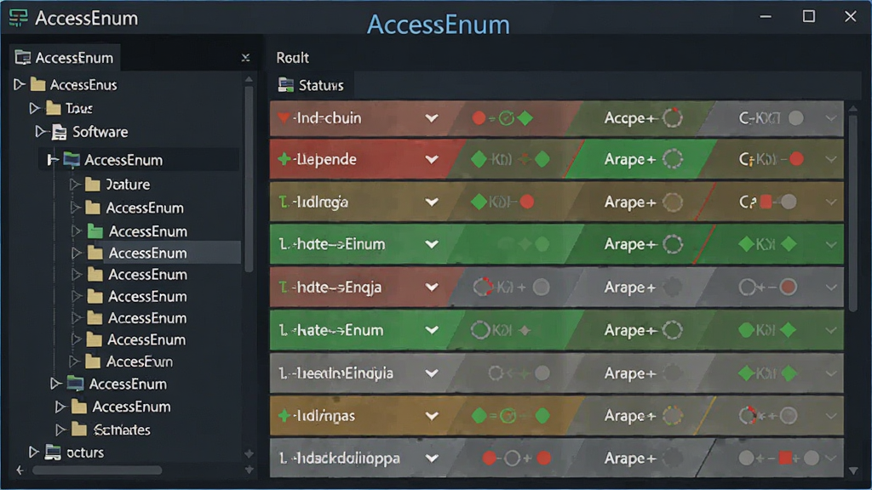
Task: Open the Ind-cbuin row dropdown chevron
Action: 432,117
